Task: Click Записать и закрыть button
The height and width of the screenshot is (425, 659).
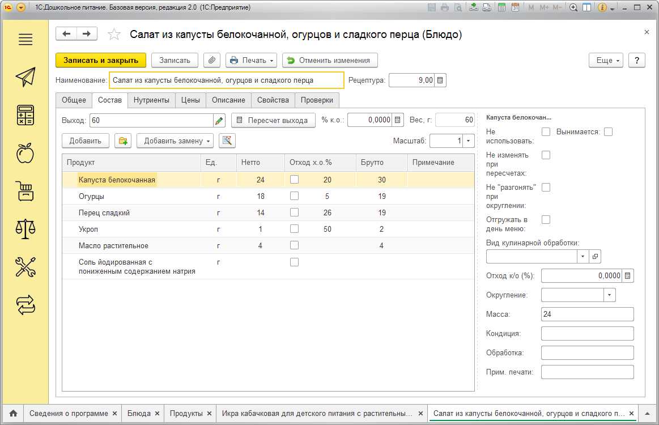Action: pos(101,60)
